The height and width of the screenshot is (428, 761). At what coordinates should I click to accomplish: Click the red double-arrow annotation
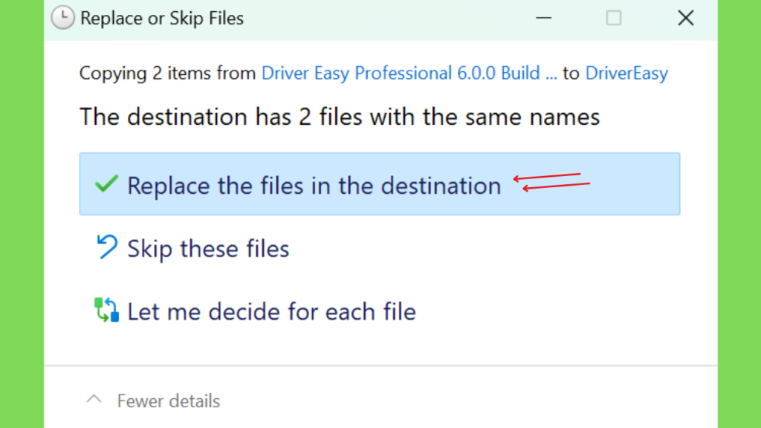[x=552, y=182]
